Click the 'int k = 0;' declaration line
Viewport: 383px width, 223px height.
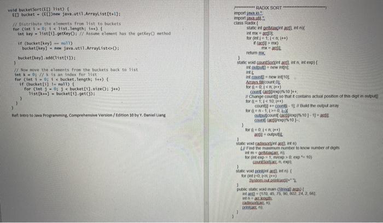coord(55,75)
